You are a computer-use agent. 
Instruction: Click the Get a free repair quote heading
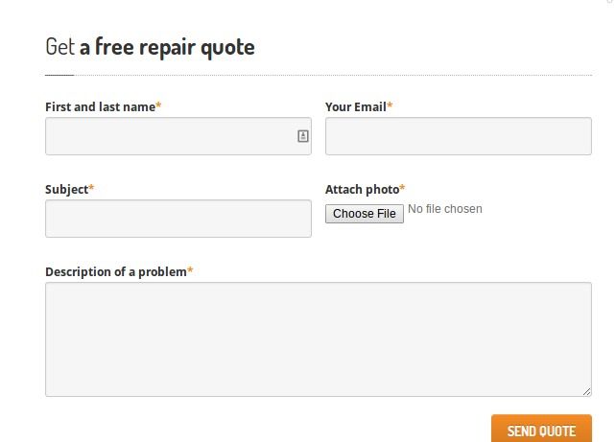pos(150,47)
